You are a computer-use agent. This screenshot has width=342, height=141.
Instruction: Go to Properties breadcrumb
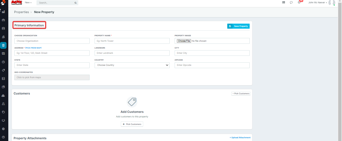21,12
